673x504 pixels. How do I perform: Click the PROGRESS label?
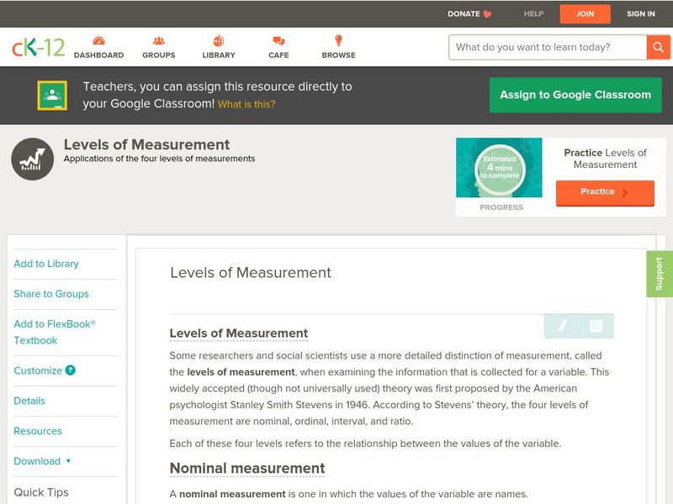tap(501, 207)
